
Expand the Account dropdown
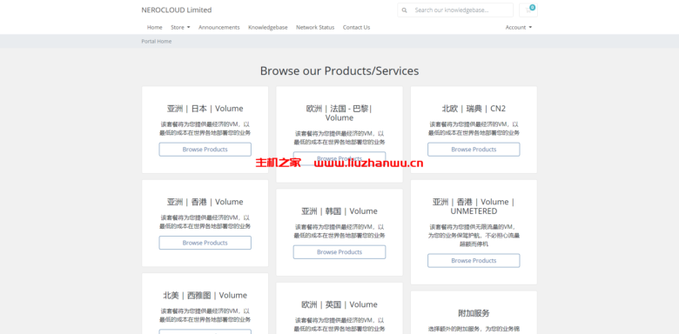(518, 27)
